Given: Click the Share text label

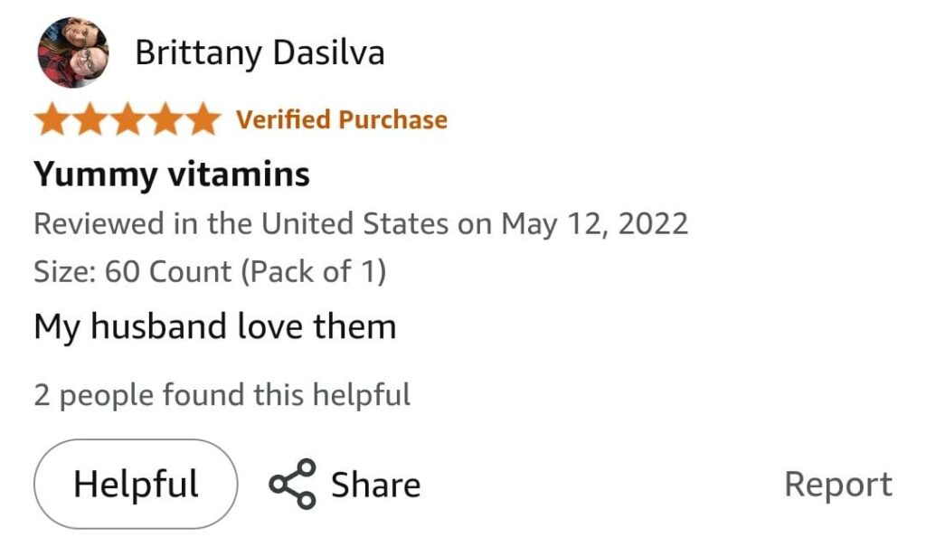Looking at the screenshot, I should (375, 485).
